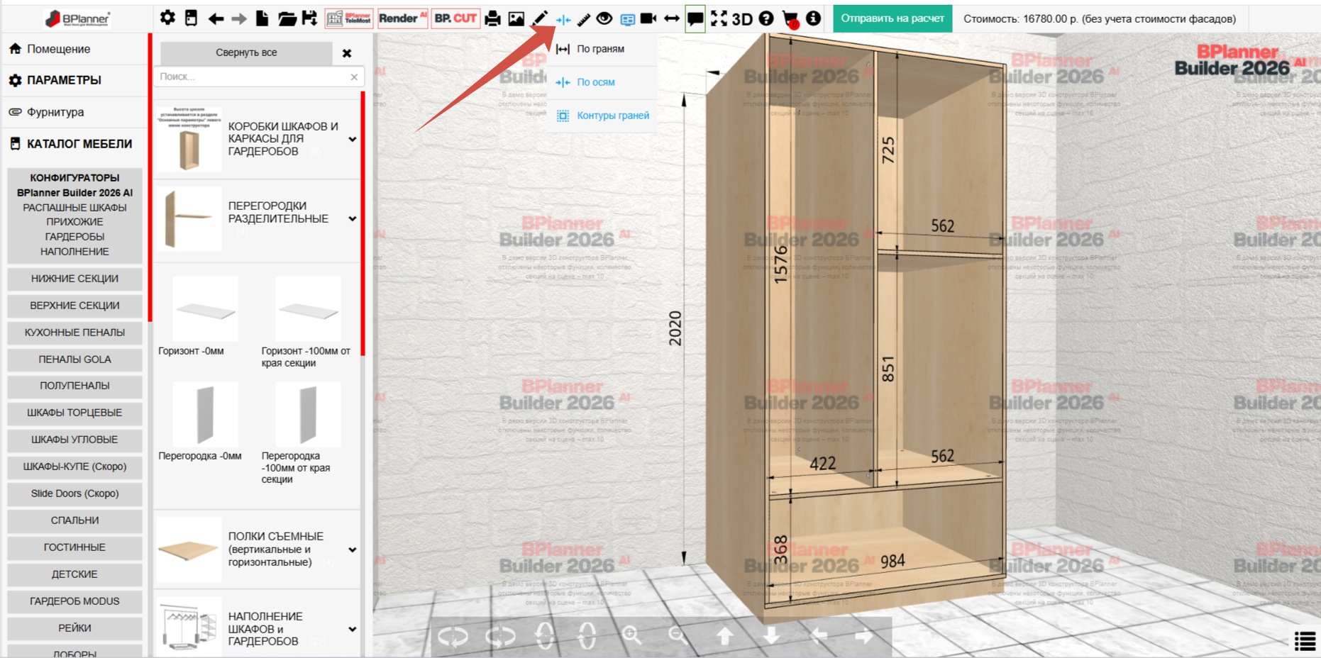1321x658 pixels.
Task: Zoom out with the magnifier minus icon
Action: 678,635
